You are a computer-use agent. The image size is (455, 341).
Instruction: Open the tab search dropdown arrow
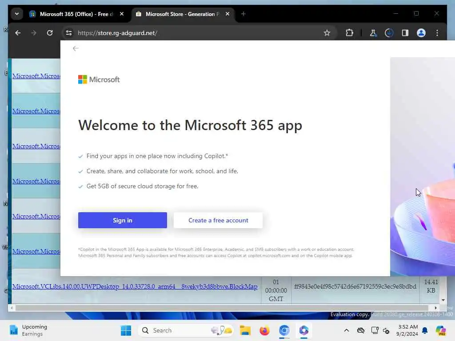(17, 14)
